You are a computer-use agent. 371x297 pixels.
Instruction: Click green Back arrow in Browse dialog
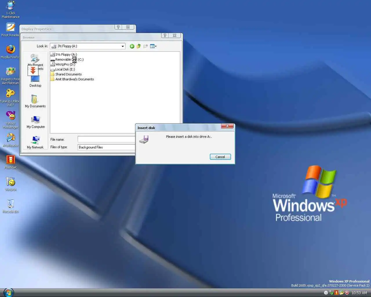tap(132, 46)
